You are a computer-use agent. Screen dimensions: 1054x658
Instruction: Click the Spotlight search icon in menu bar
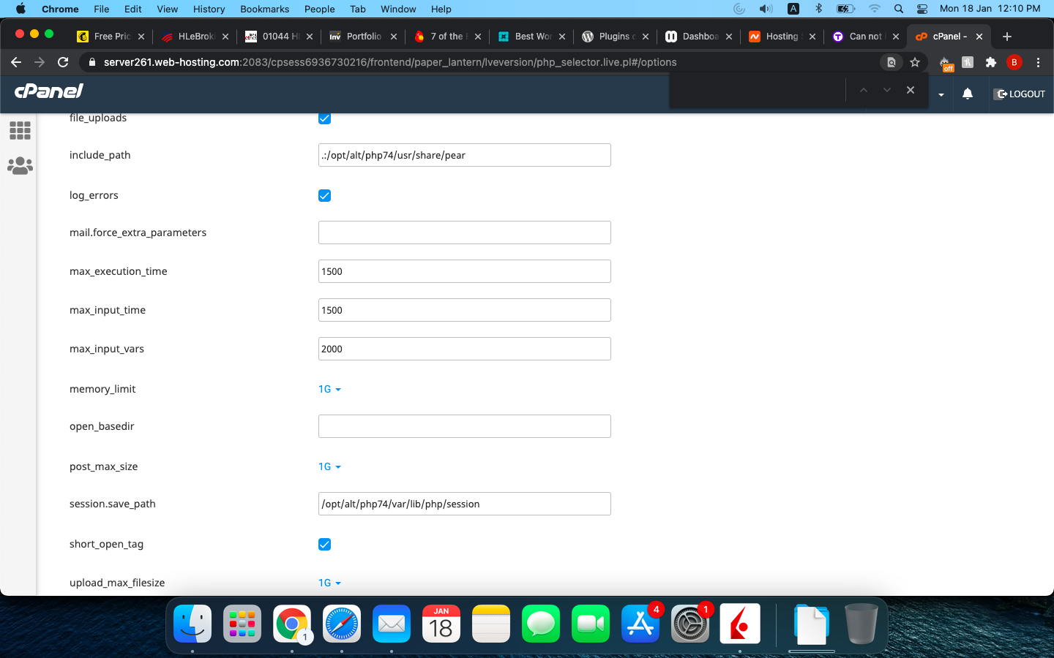pos(899,9)
